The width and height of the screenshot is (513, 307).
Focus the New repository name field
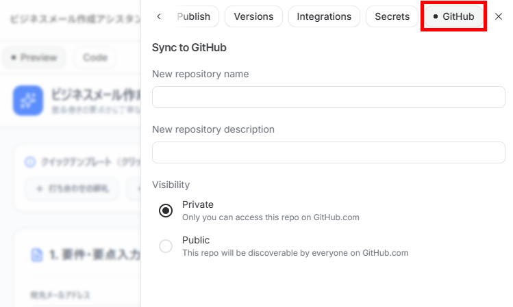(329, 97)
